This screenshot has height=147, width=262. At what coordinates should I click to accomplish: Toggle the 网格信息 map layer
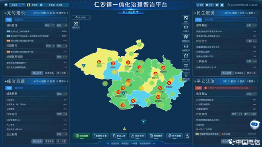(81, 136)
